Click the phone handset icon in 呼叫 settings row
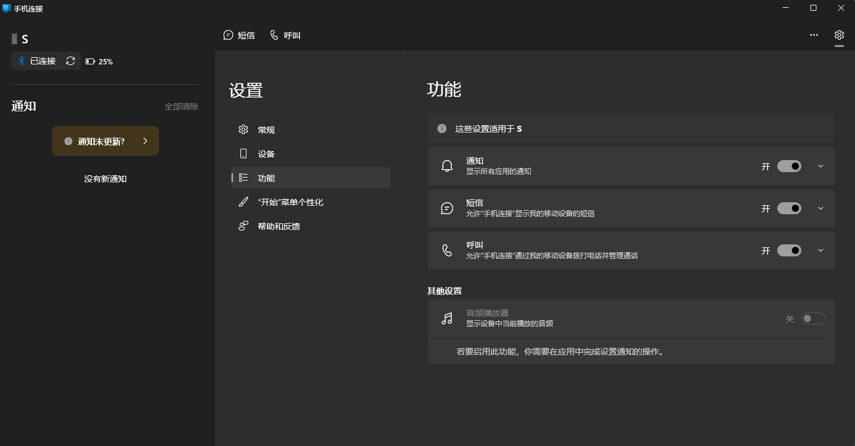Screen dimensions: 855x446 tap(447, 250)
